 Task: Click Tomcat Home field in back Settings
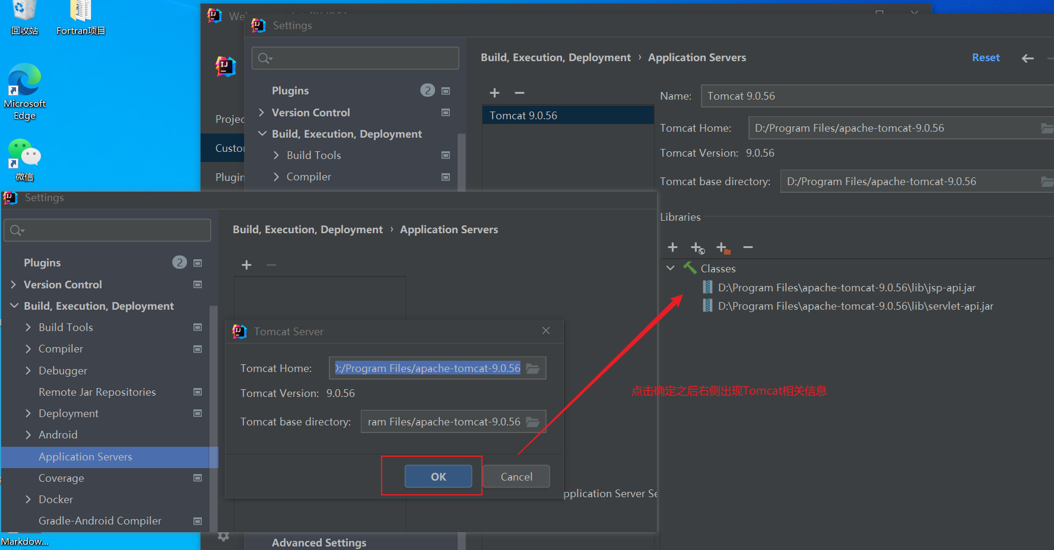point(901,128)
